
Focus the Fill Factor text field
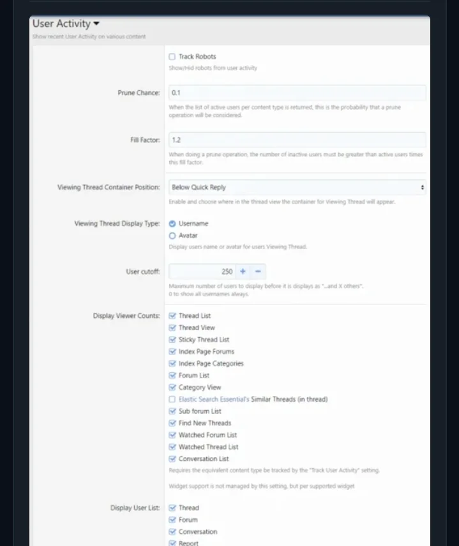[297, 140]
